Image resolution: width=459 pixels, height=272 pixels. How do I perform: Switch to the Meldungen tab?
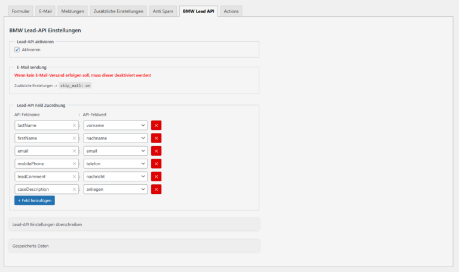point(72,11)
